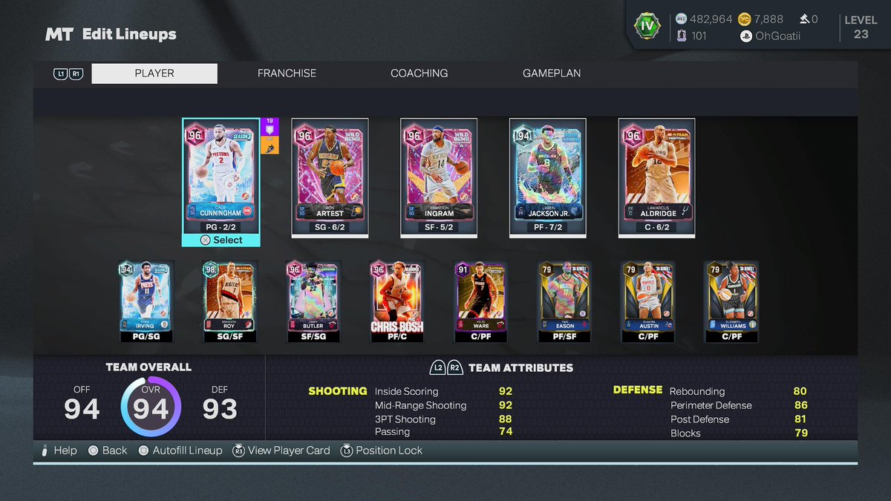The height and width of the screenshot is (501, 891).
Task: Click the square button icon by Autofill
Action: [x=143, y=451]
